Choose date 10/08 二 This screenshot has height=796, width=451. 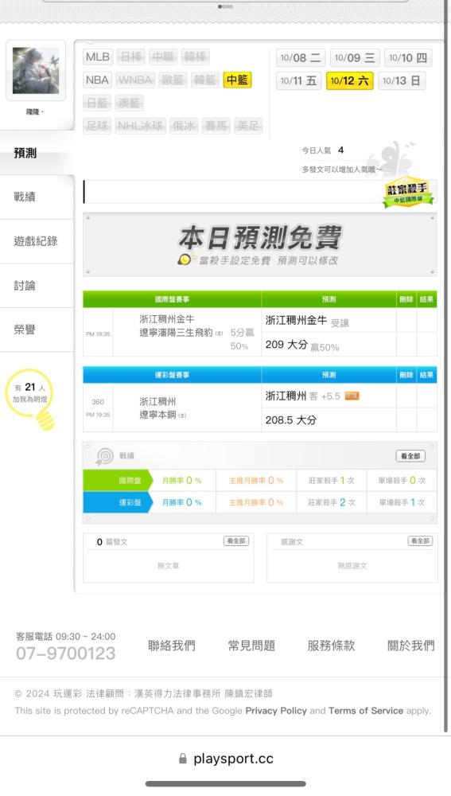pyautogui.click(x=301, y=58)
